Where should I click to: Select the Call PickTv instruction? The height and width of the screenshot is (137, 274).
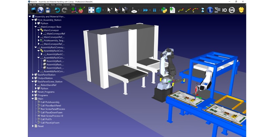pos(46,119)
